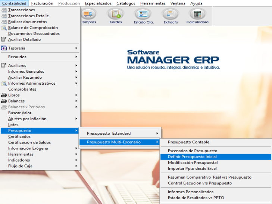Click the Tesorería icon

[4, 48]
